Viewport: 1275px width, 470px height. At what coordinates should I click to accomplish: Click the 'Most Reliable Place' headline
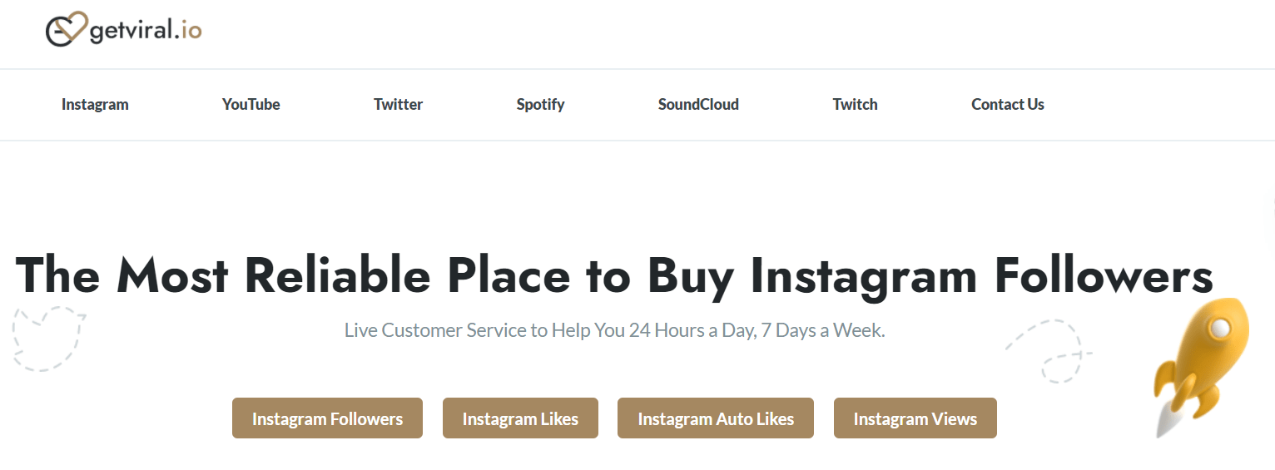pyautogui.click(x=614, y=275)
